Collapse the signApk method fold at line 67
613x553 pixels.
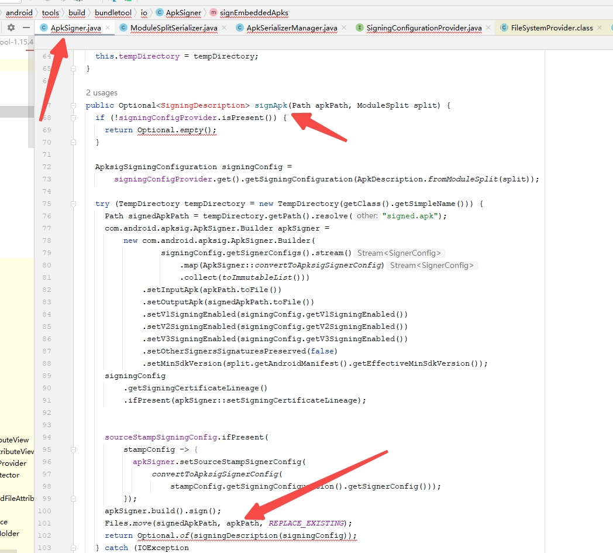[x=73, y=105]
